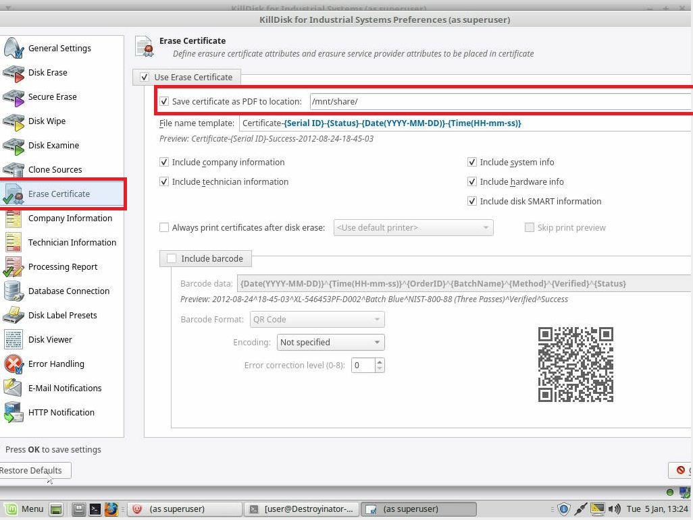Open Clone Sources icon
The image size is (693, 520).
click(x=14, y=170)
